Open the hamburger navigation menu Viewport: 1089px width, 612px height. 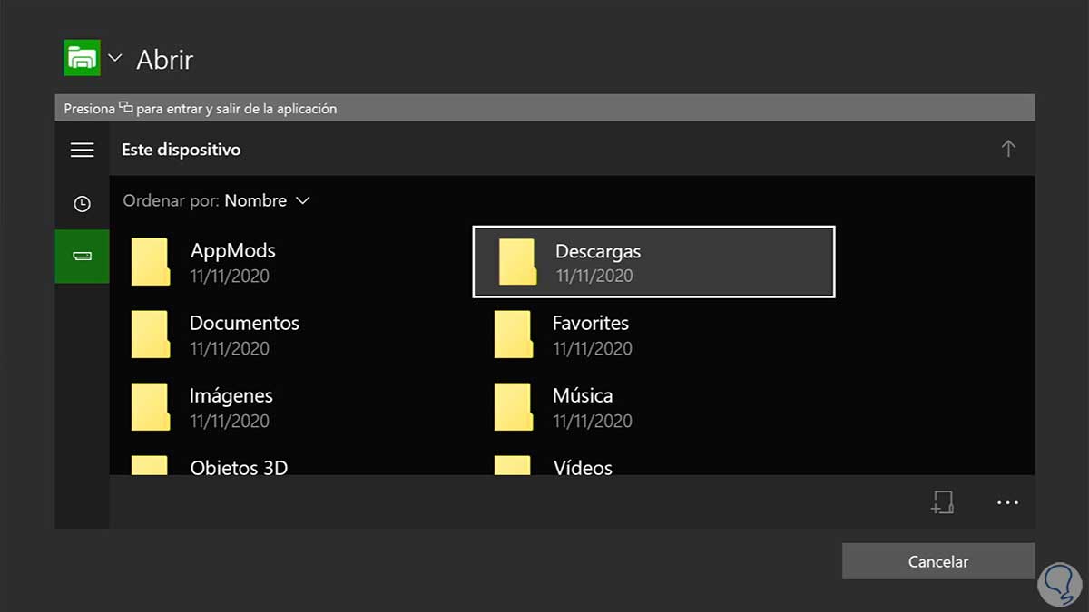(82, 150)
